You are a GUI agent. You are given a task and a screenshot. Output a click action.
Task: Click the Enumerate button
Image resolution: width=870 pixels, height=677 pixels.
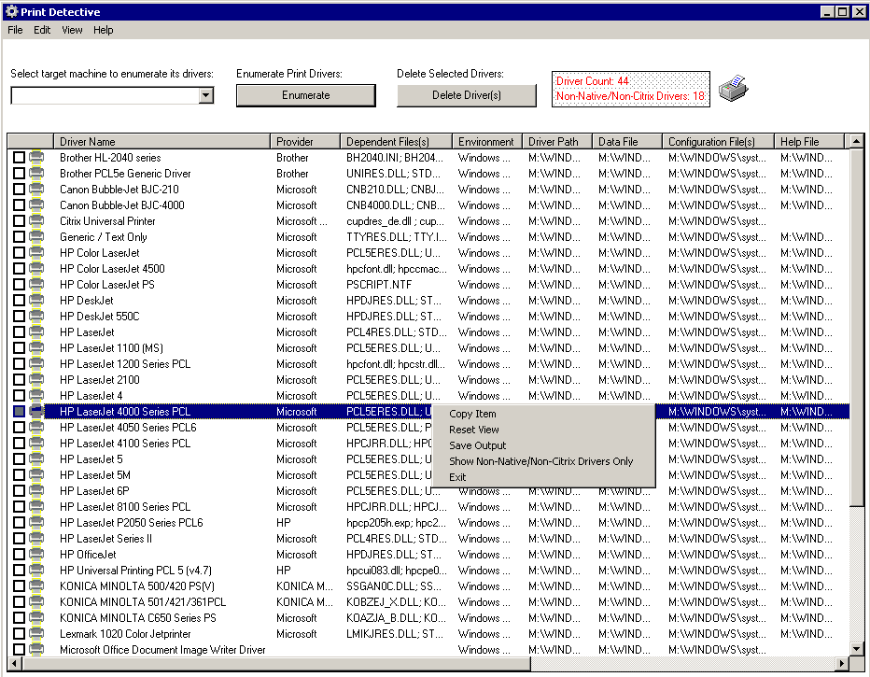[306, 95]
